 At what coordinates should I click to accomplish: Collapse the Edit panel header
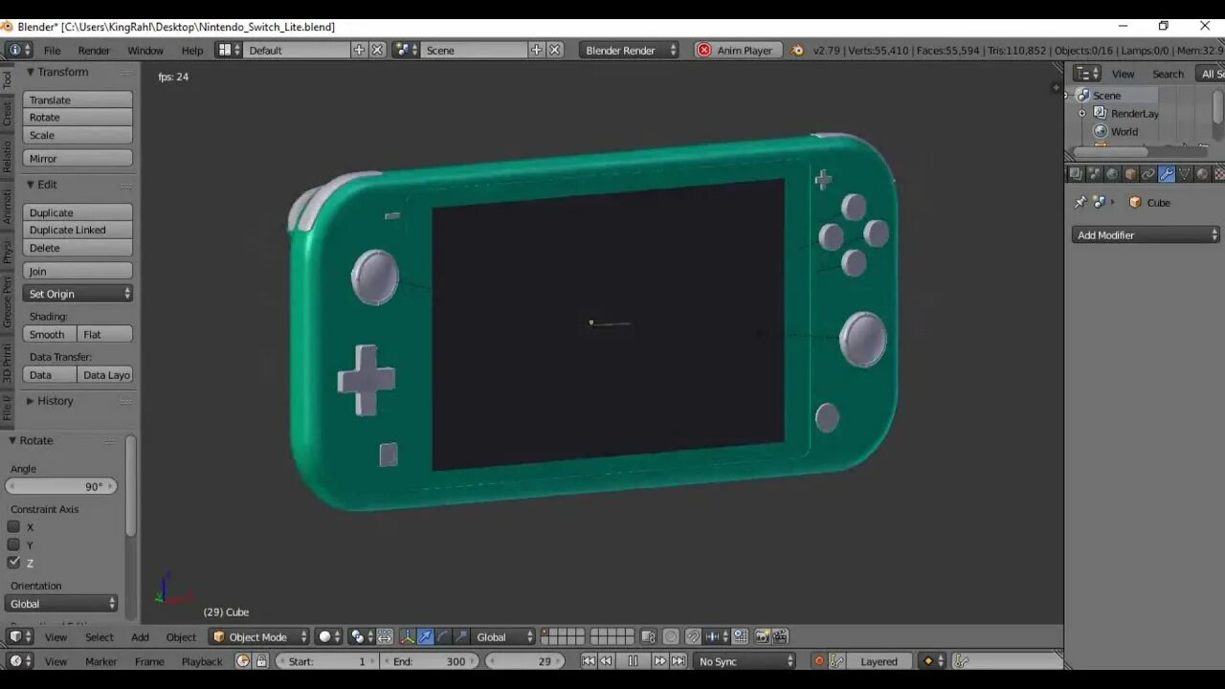coord(42,185)
